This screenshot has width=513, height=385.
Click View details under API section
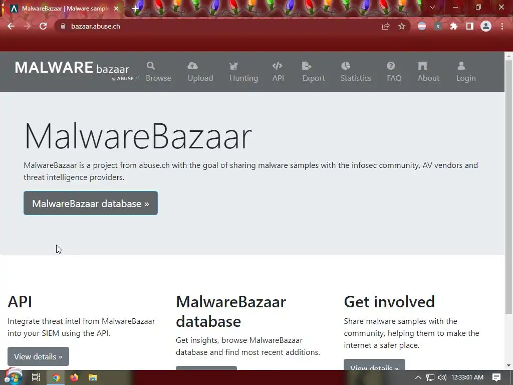(x=38, y=356)
